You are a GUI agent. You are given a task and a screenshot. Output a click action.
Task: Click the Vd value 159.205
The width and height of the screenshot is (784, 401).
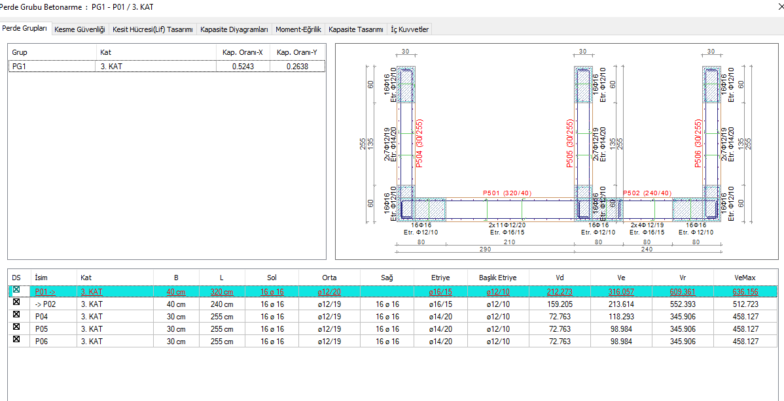560,303
